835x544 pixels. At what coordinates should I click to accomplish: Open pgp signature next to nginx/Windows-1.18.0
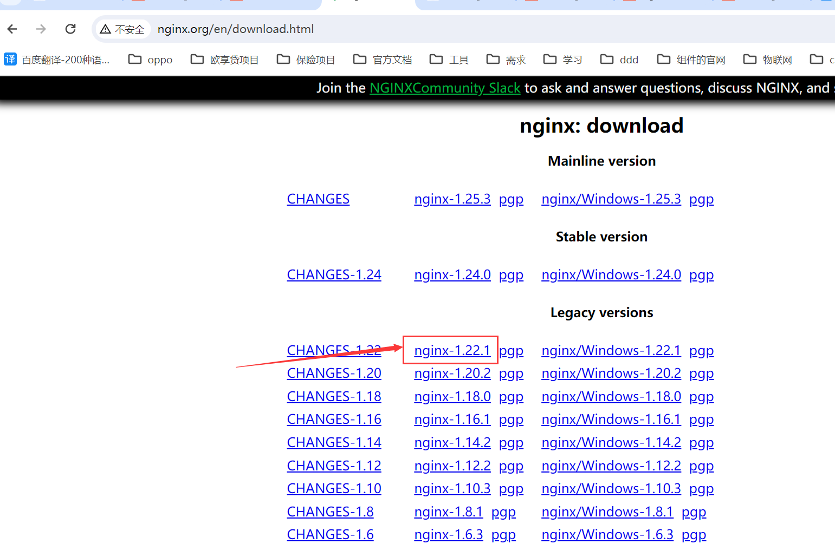701,397
